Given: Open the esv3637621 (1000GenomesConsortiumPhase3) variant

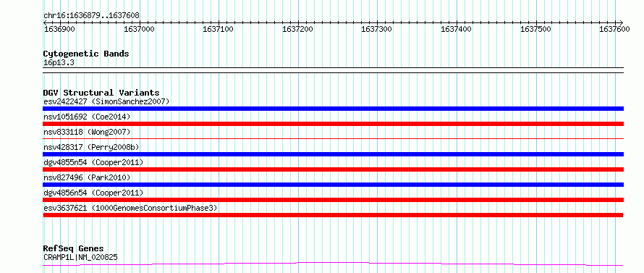Looking at the screenshot, I should click(130, 208).
